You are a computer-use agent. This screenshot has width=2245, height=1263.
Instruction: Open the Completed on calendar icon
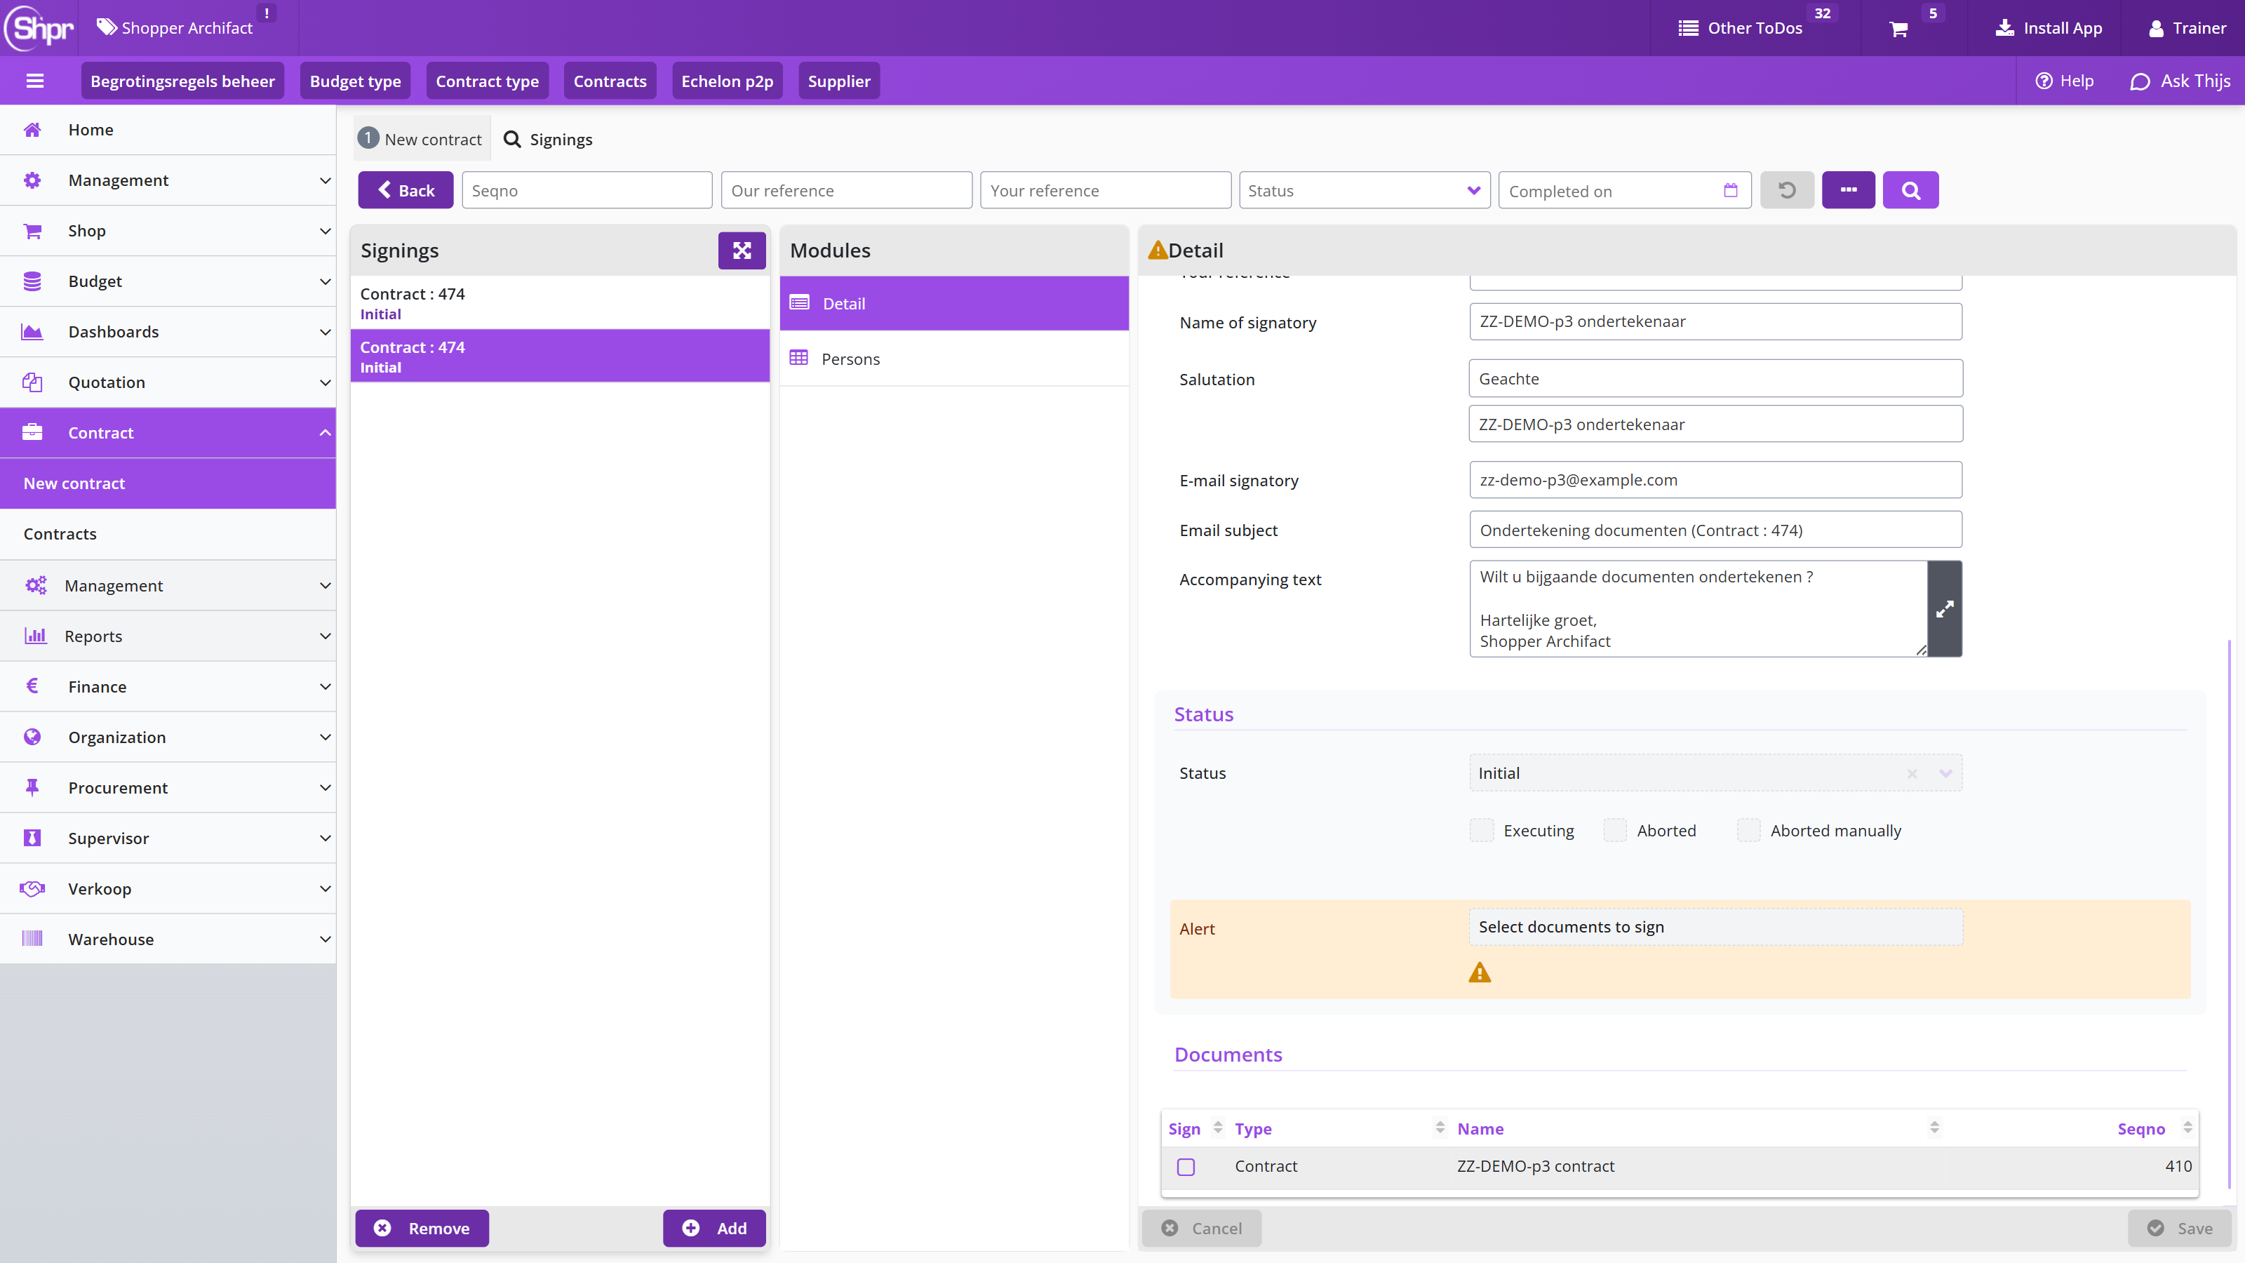[x=1730, y=190]
